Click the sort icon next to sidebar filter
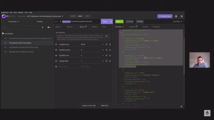The width and height of the screenshot is (214, 120). pyautogui.click(x=42, y=27)
